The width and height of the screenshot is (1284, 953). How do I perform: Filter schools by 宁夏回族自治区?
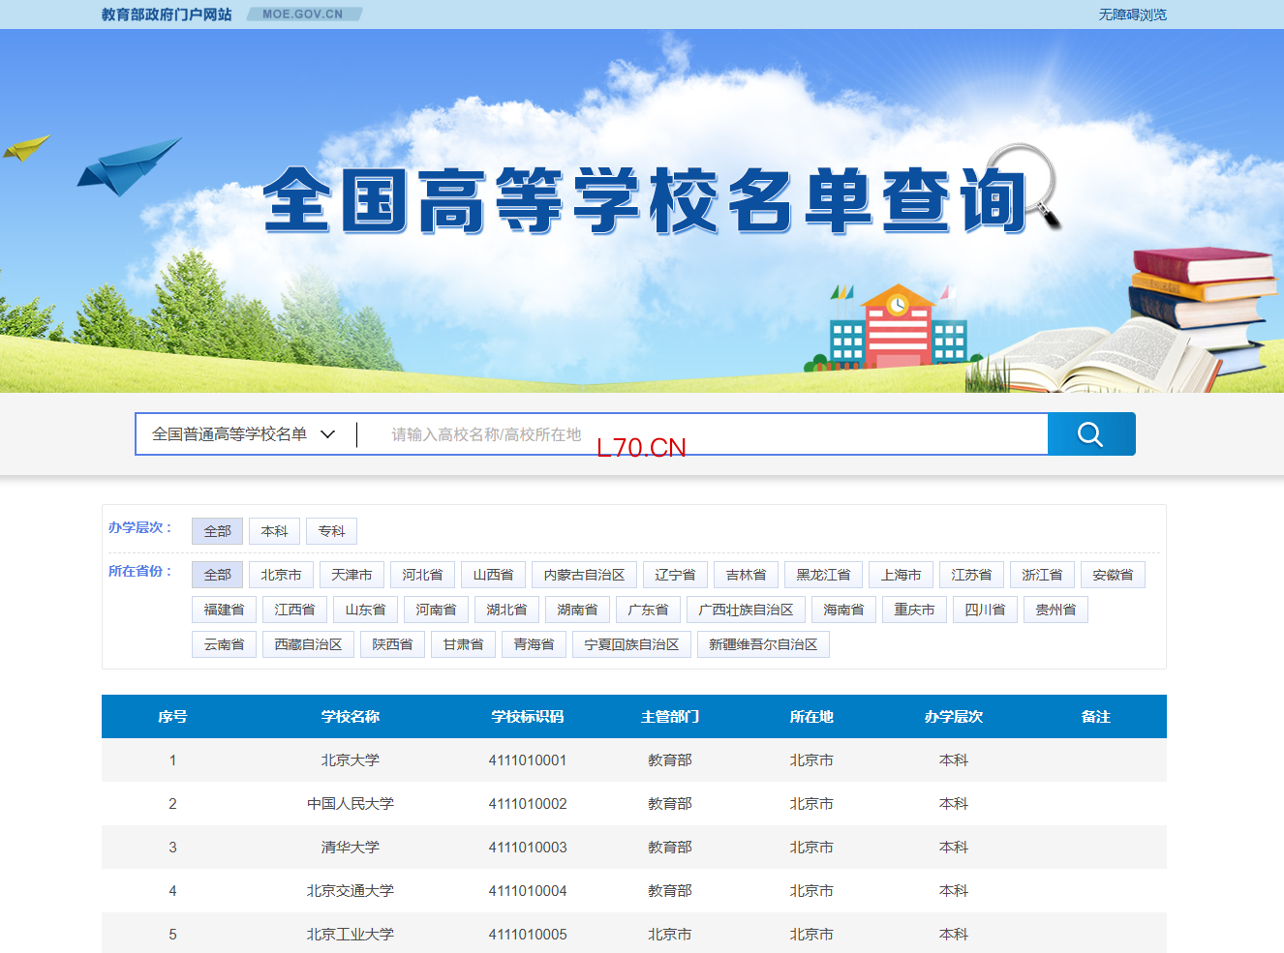631,644
